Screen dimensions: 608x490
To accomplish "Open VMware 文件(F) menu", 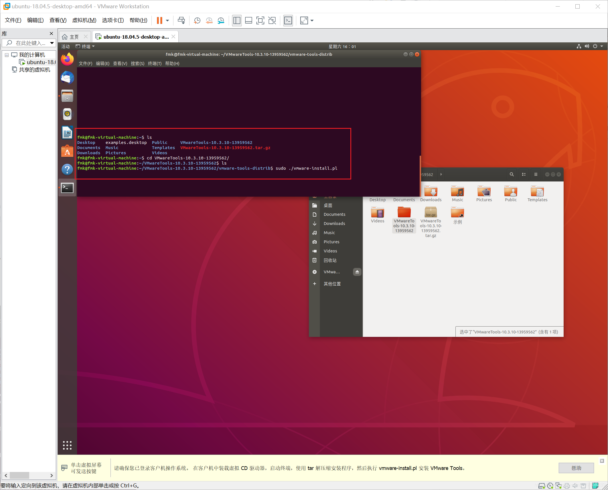I will pyautogui.click(x=13, y=20).
